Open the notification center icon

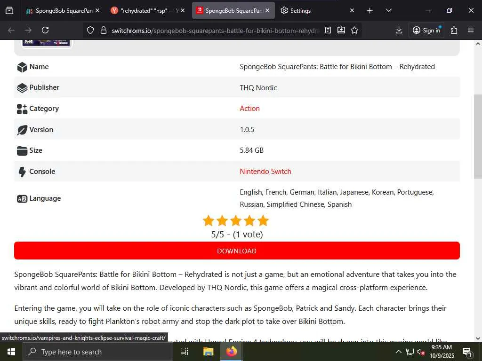(467, 352)
